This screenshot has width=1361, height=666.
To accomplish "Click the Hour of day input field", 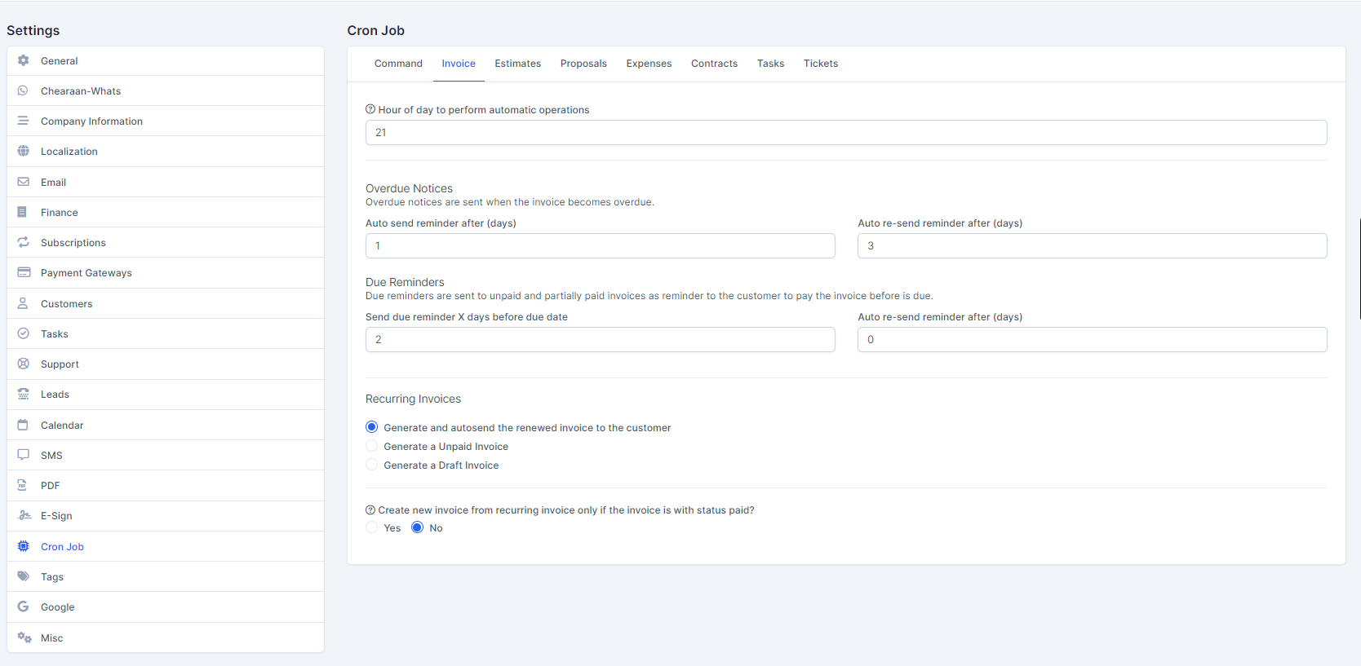I will click(845, 132).
